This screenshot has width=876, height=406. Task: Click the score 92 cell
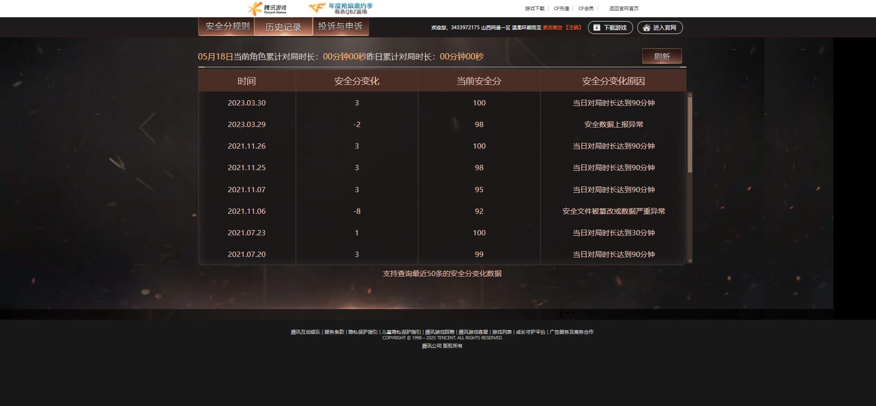coord(479,211)
